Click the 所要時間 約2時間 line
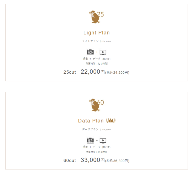Viewport: 193px width, 171px height. pyautogui.click(x=97, y=152)
